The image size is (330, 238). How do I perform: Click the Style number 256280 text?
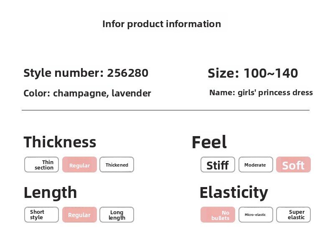coord(86,73)
